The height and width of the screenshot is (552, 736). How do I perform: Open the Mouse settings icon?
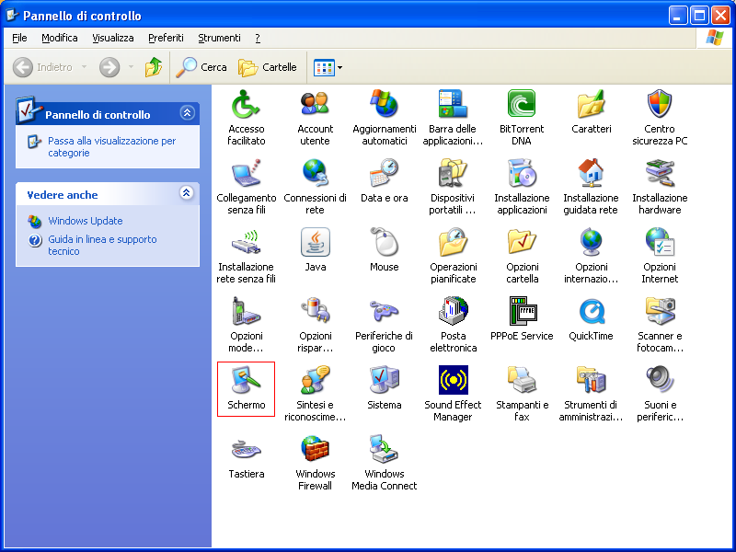tap(384, 243)
